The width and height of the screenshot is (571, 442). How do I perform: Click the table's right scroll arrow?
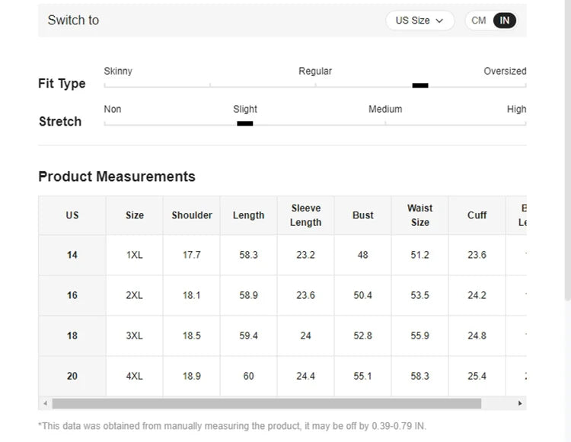(520, 403)
